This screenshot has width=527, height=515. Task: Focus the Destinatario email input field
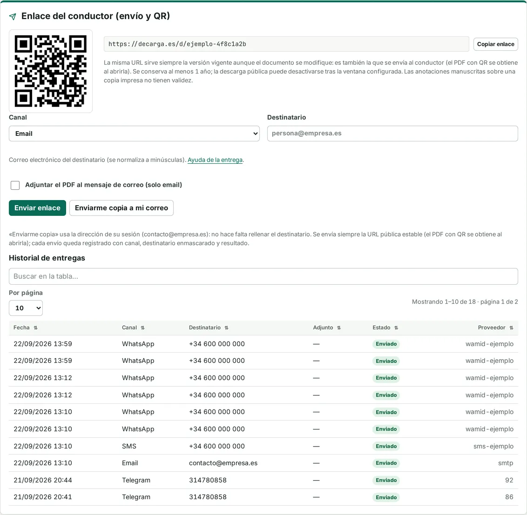click(x=392, y=134)
